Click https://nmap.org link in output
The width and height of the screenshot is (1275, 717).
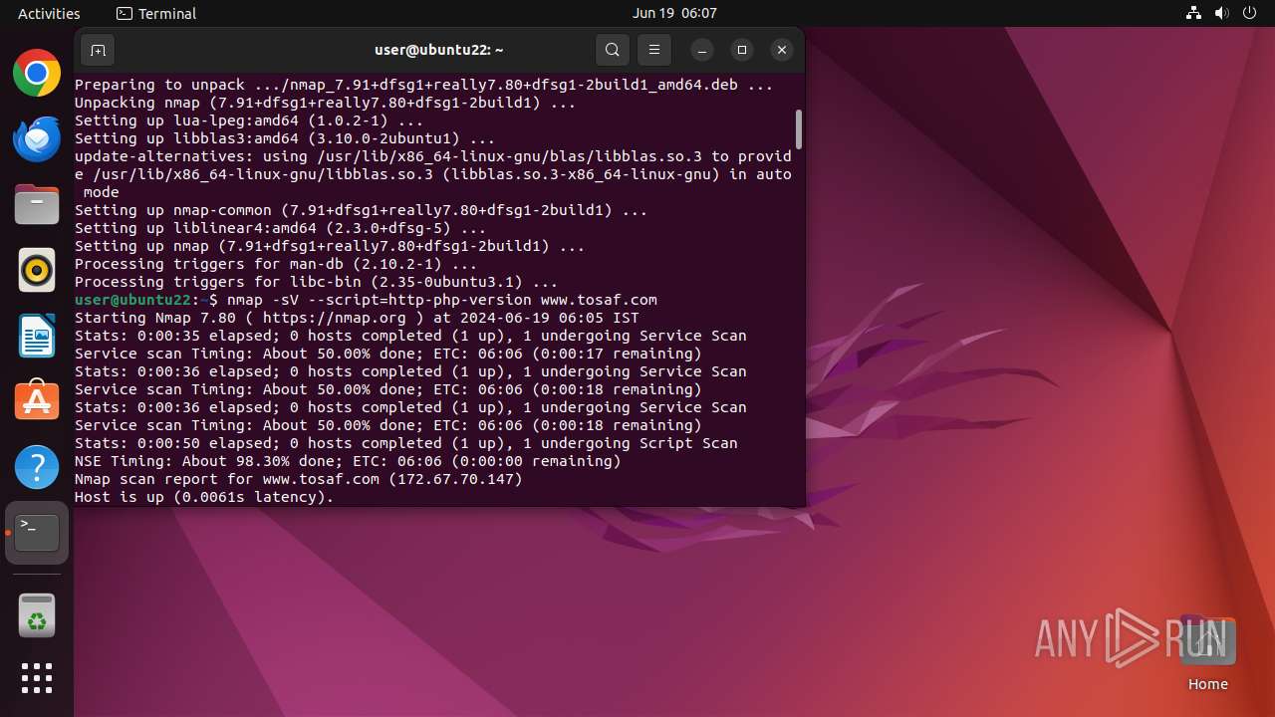pyautogui.click(x=335, y=318)
